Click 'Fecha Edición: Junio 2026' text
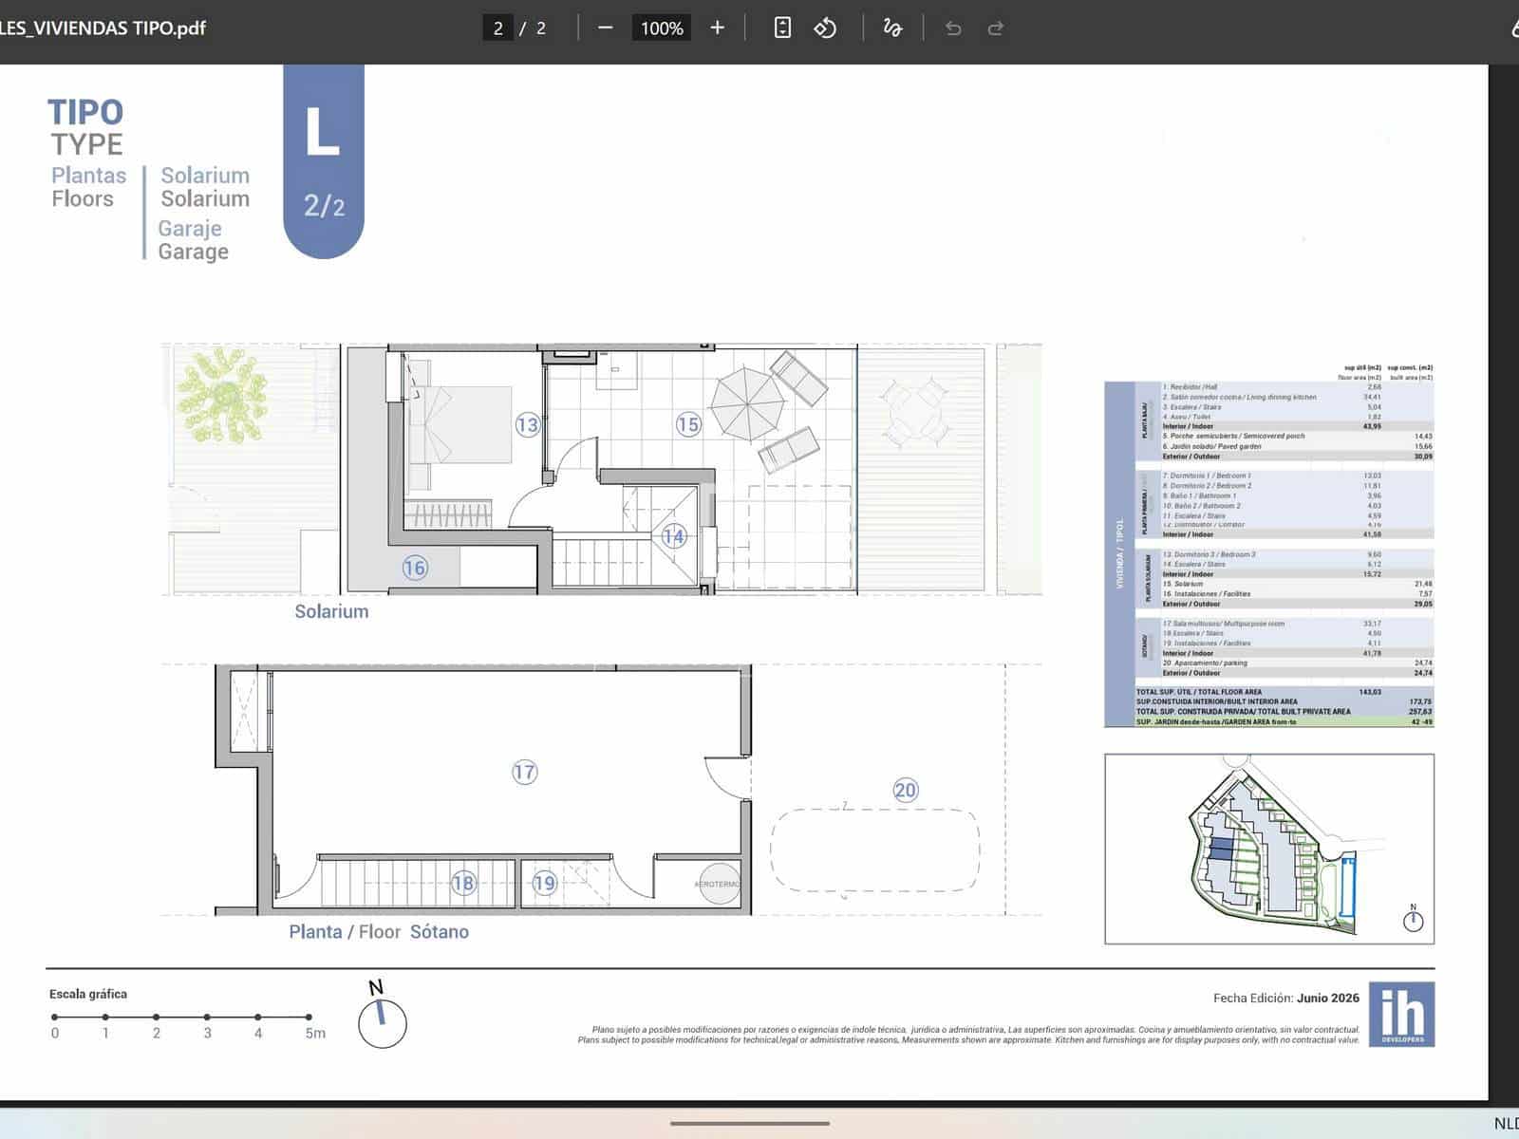This screenshot has width=1519, height=1139. tap(1286, 998)
